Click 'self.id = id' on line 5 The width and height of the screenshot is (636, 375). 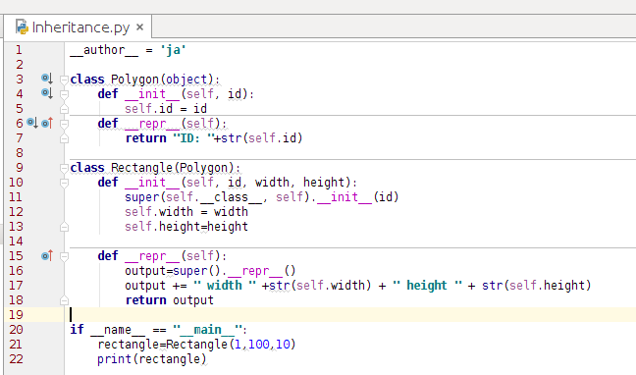166,109
